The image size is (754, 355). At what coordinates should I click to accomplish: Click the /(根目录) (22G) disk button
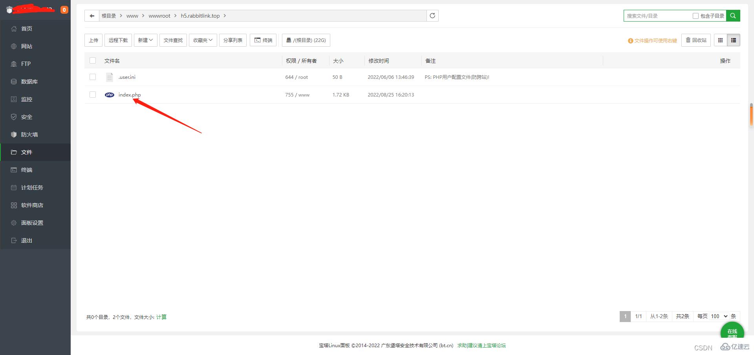(x=306, y=40)
